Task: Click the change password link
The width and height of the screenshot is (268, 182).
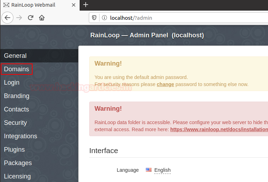Action: point(165,84)
